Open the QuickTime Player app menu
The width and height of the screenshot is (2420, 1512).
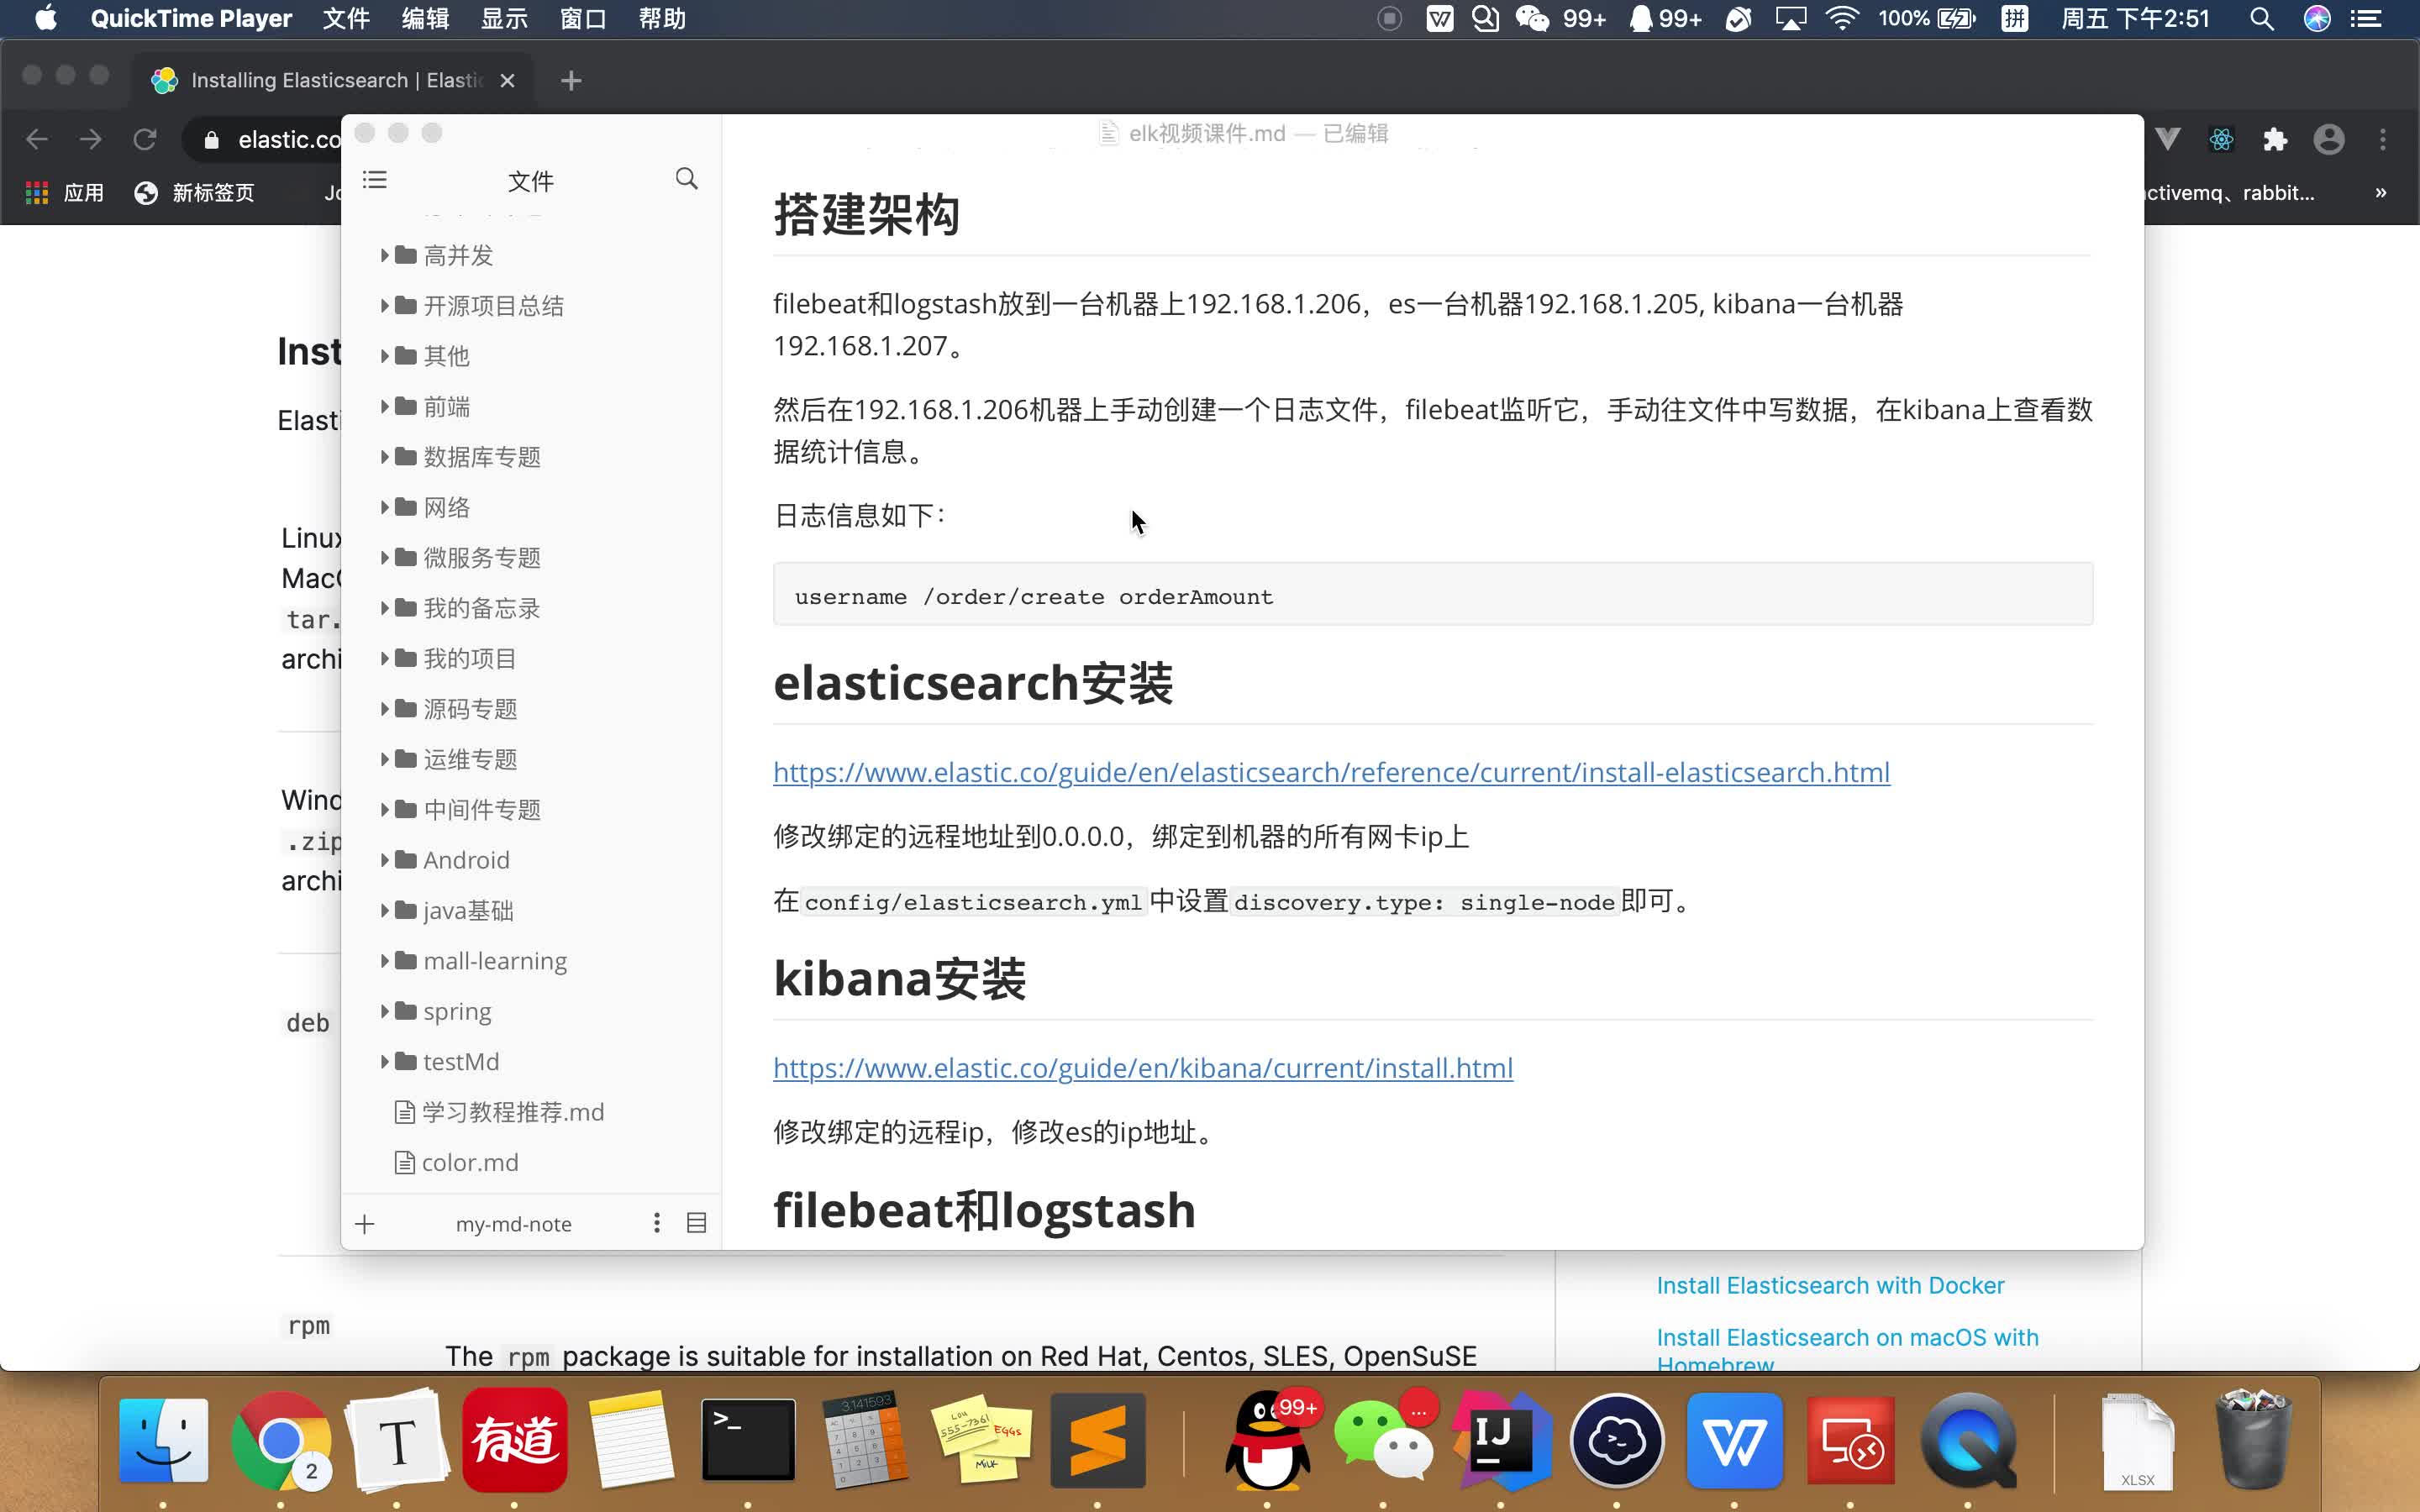pos(191,19)
